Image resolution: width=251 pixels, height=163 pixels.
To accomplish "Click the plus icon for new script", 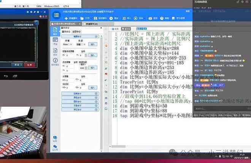I will point(66,18).
